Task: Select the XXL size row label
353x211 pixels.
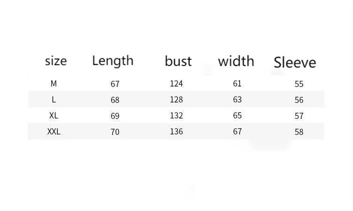Action: point(54,132)
